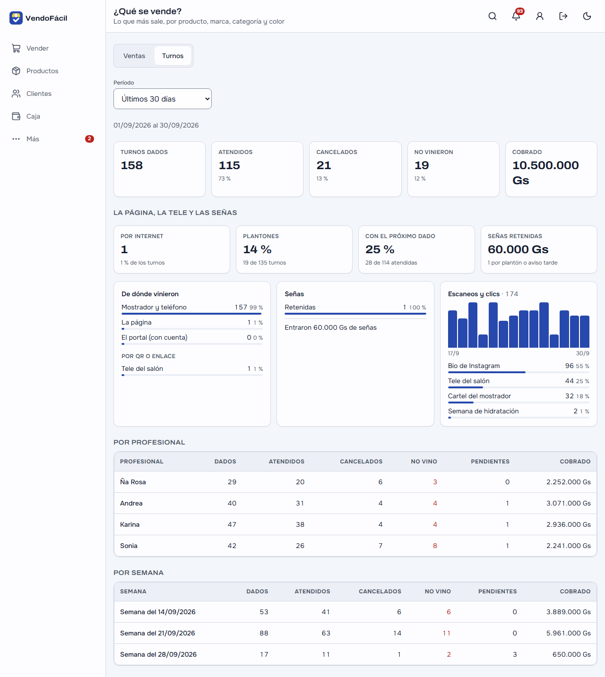605x677 pixels.
Task: Click the ATENDIDOS 115 card
Action: click(257, 169)
